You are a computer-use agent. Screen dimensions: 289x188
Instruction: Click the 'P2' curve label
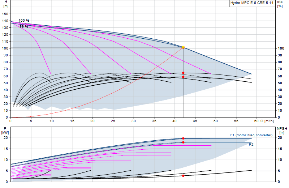251,145
